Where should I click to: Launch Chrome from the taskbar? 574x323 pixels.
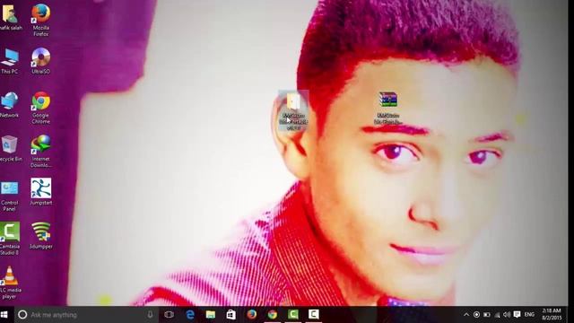(x=273, y=314)
